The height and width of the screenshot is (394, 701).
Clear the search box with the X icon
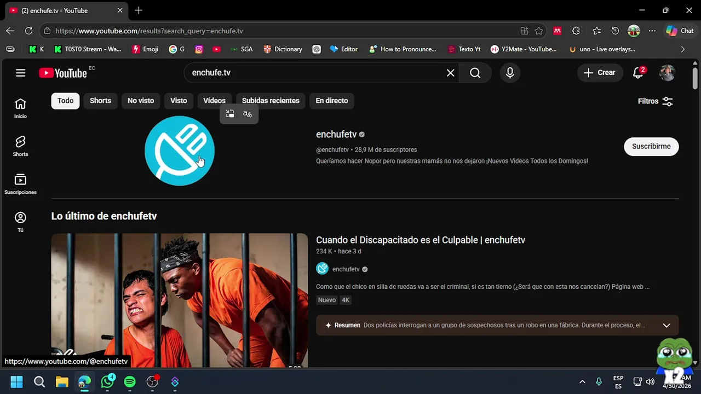(x=450, y=73)
